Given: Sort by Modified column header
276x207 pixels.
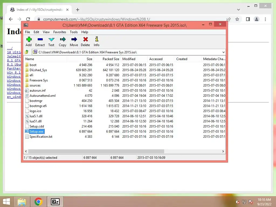Looking at the screenshot, I should click(x=134, y=59).
